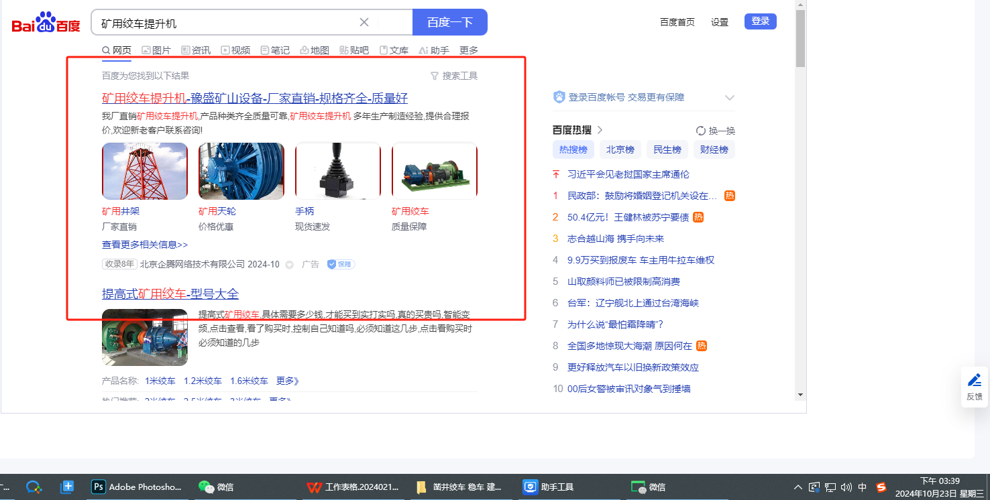The width and height of the screenshot is (990, 500).
Task: Open 百度首页 link
Action: (x=677, y=22)
